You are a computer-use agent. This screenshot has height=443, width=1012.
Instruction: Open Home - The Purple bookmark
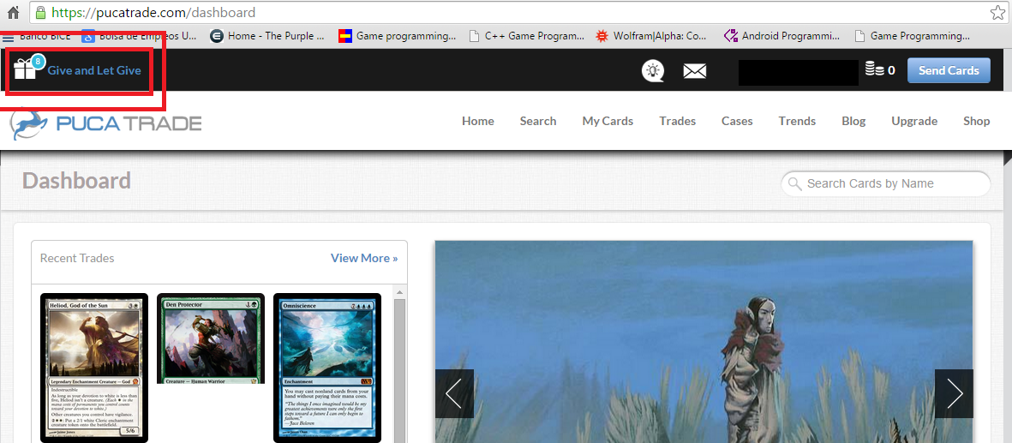coord(268,36)
